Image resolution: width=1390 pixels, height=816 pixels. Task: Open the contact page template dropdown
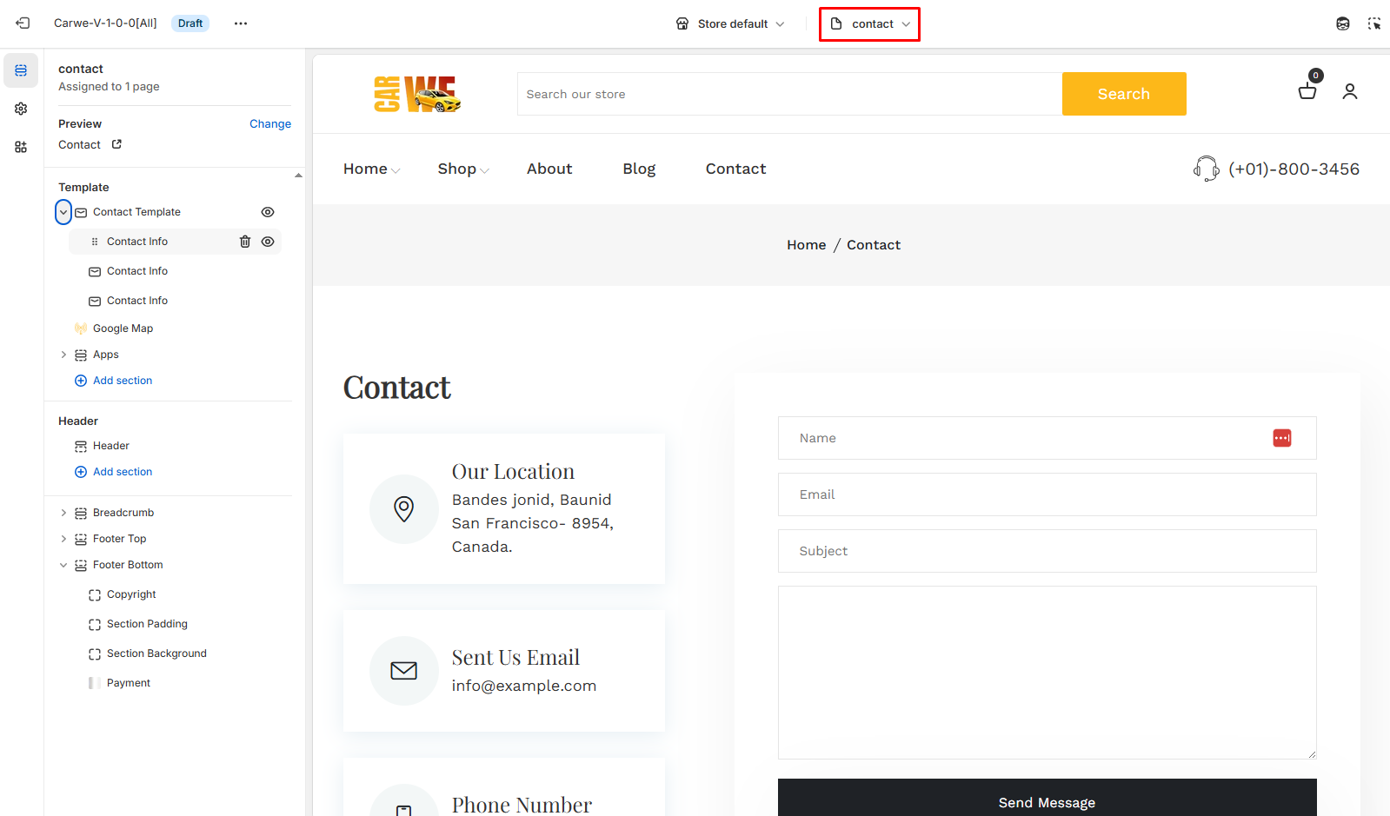tap(869, 23)
